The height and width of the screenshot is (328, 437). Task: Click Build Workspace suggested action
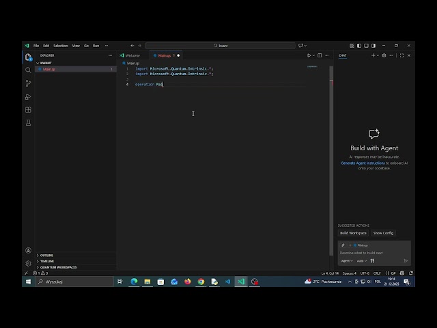coord(353,233)
